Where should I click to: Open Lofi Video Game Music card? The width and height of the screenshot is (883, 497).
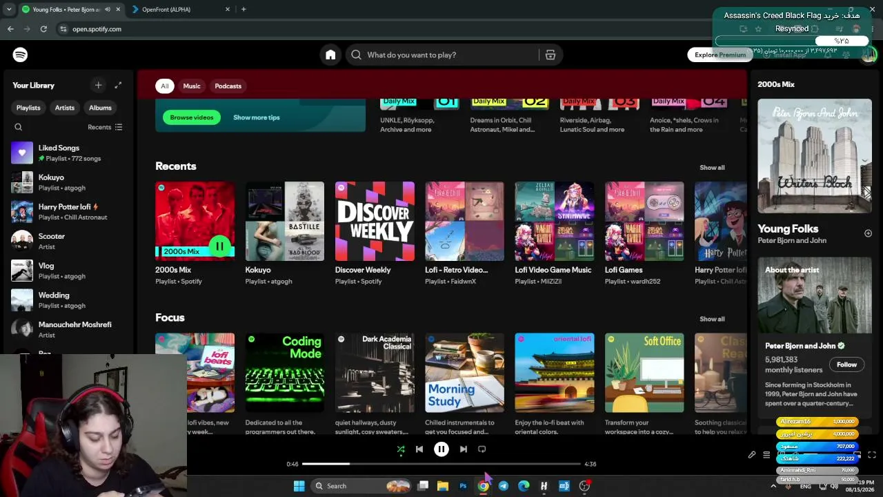click(555, 233)
